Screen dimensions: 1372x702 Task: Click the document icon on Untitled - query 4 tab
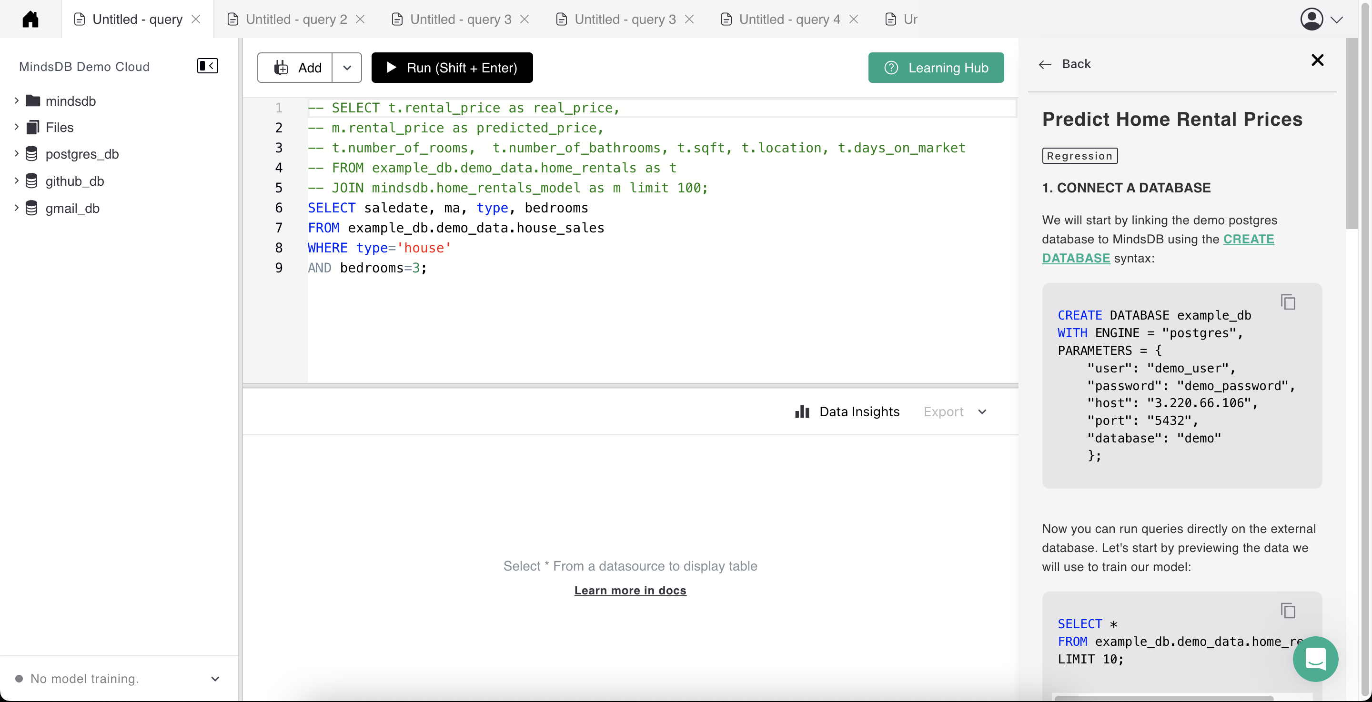coord(726,19)
